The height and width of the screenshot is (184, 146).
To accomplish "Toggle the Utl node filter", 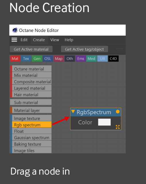I will coord(102,58).
